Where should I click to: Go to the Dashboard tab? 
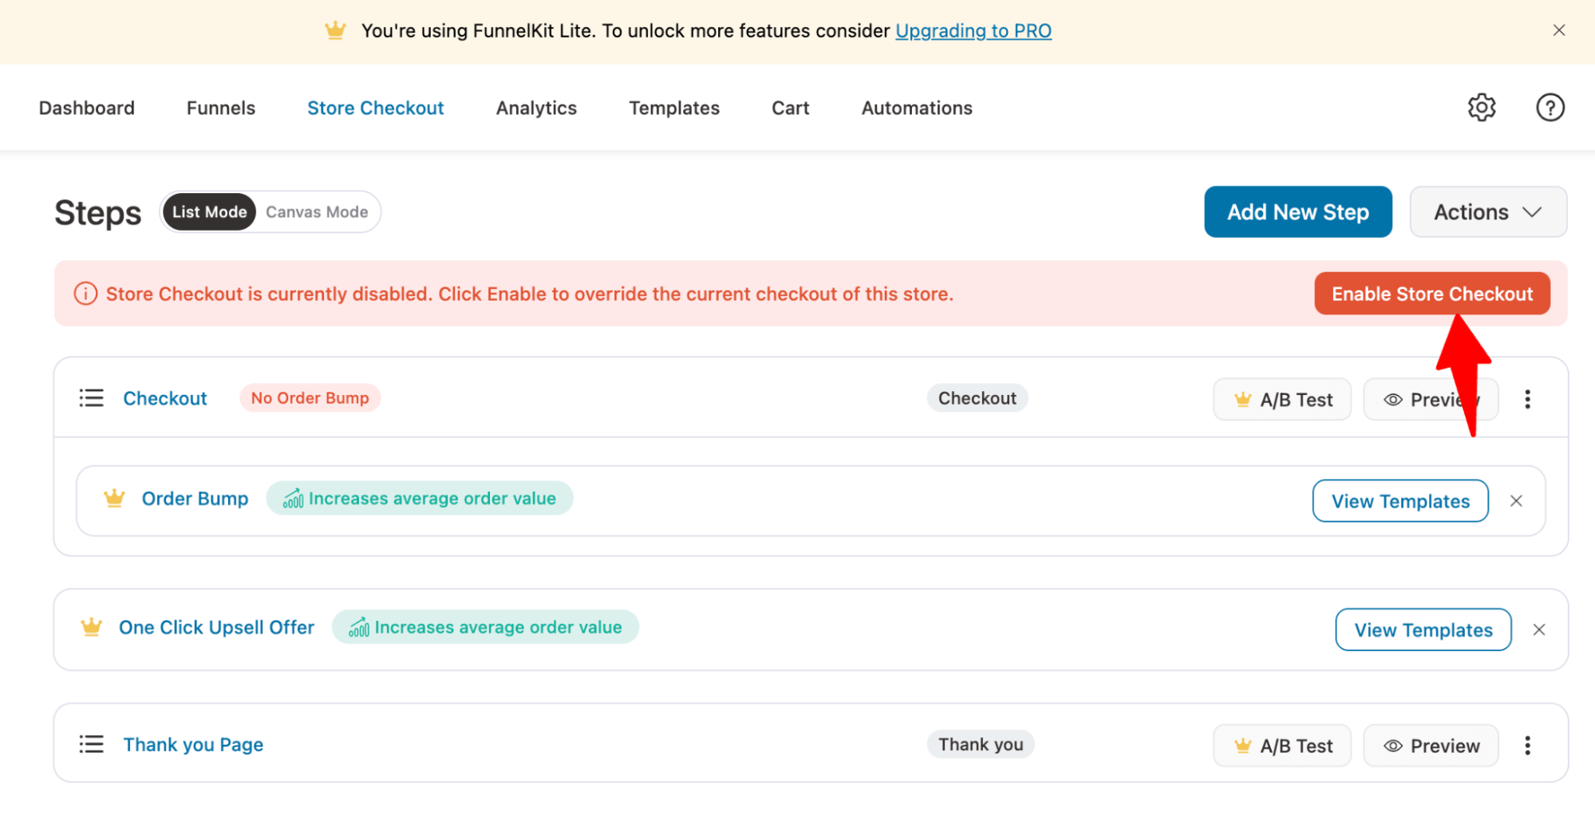pos(87,108)
